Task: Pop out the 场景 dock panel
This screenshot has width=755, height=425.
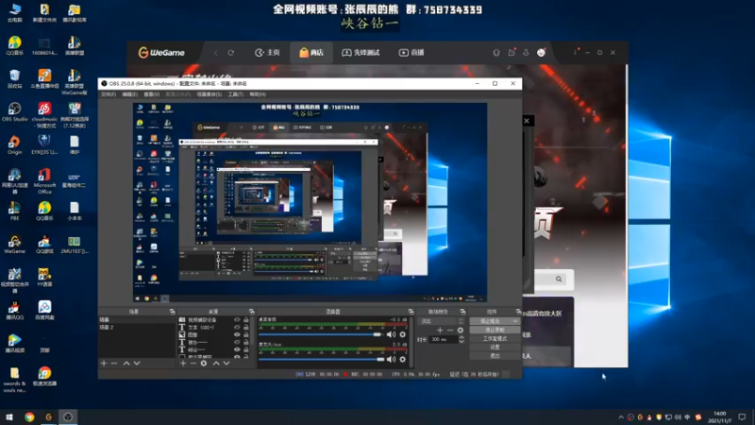Action: [172, 312]
